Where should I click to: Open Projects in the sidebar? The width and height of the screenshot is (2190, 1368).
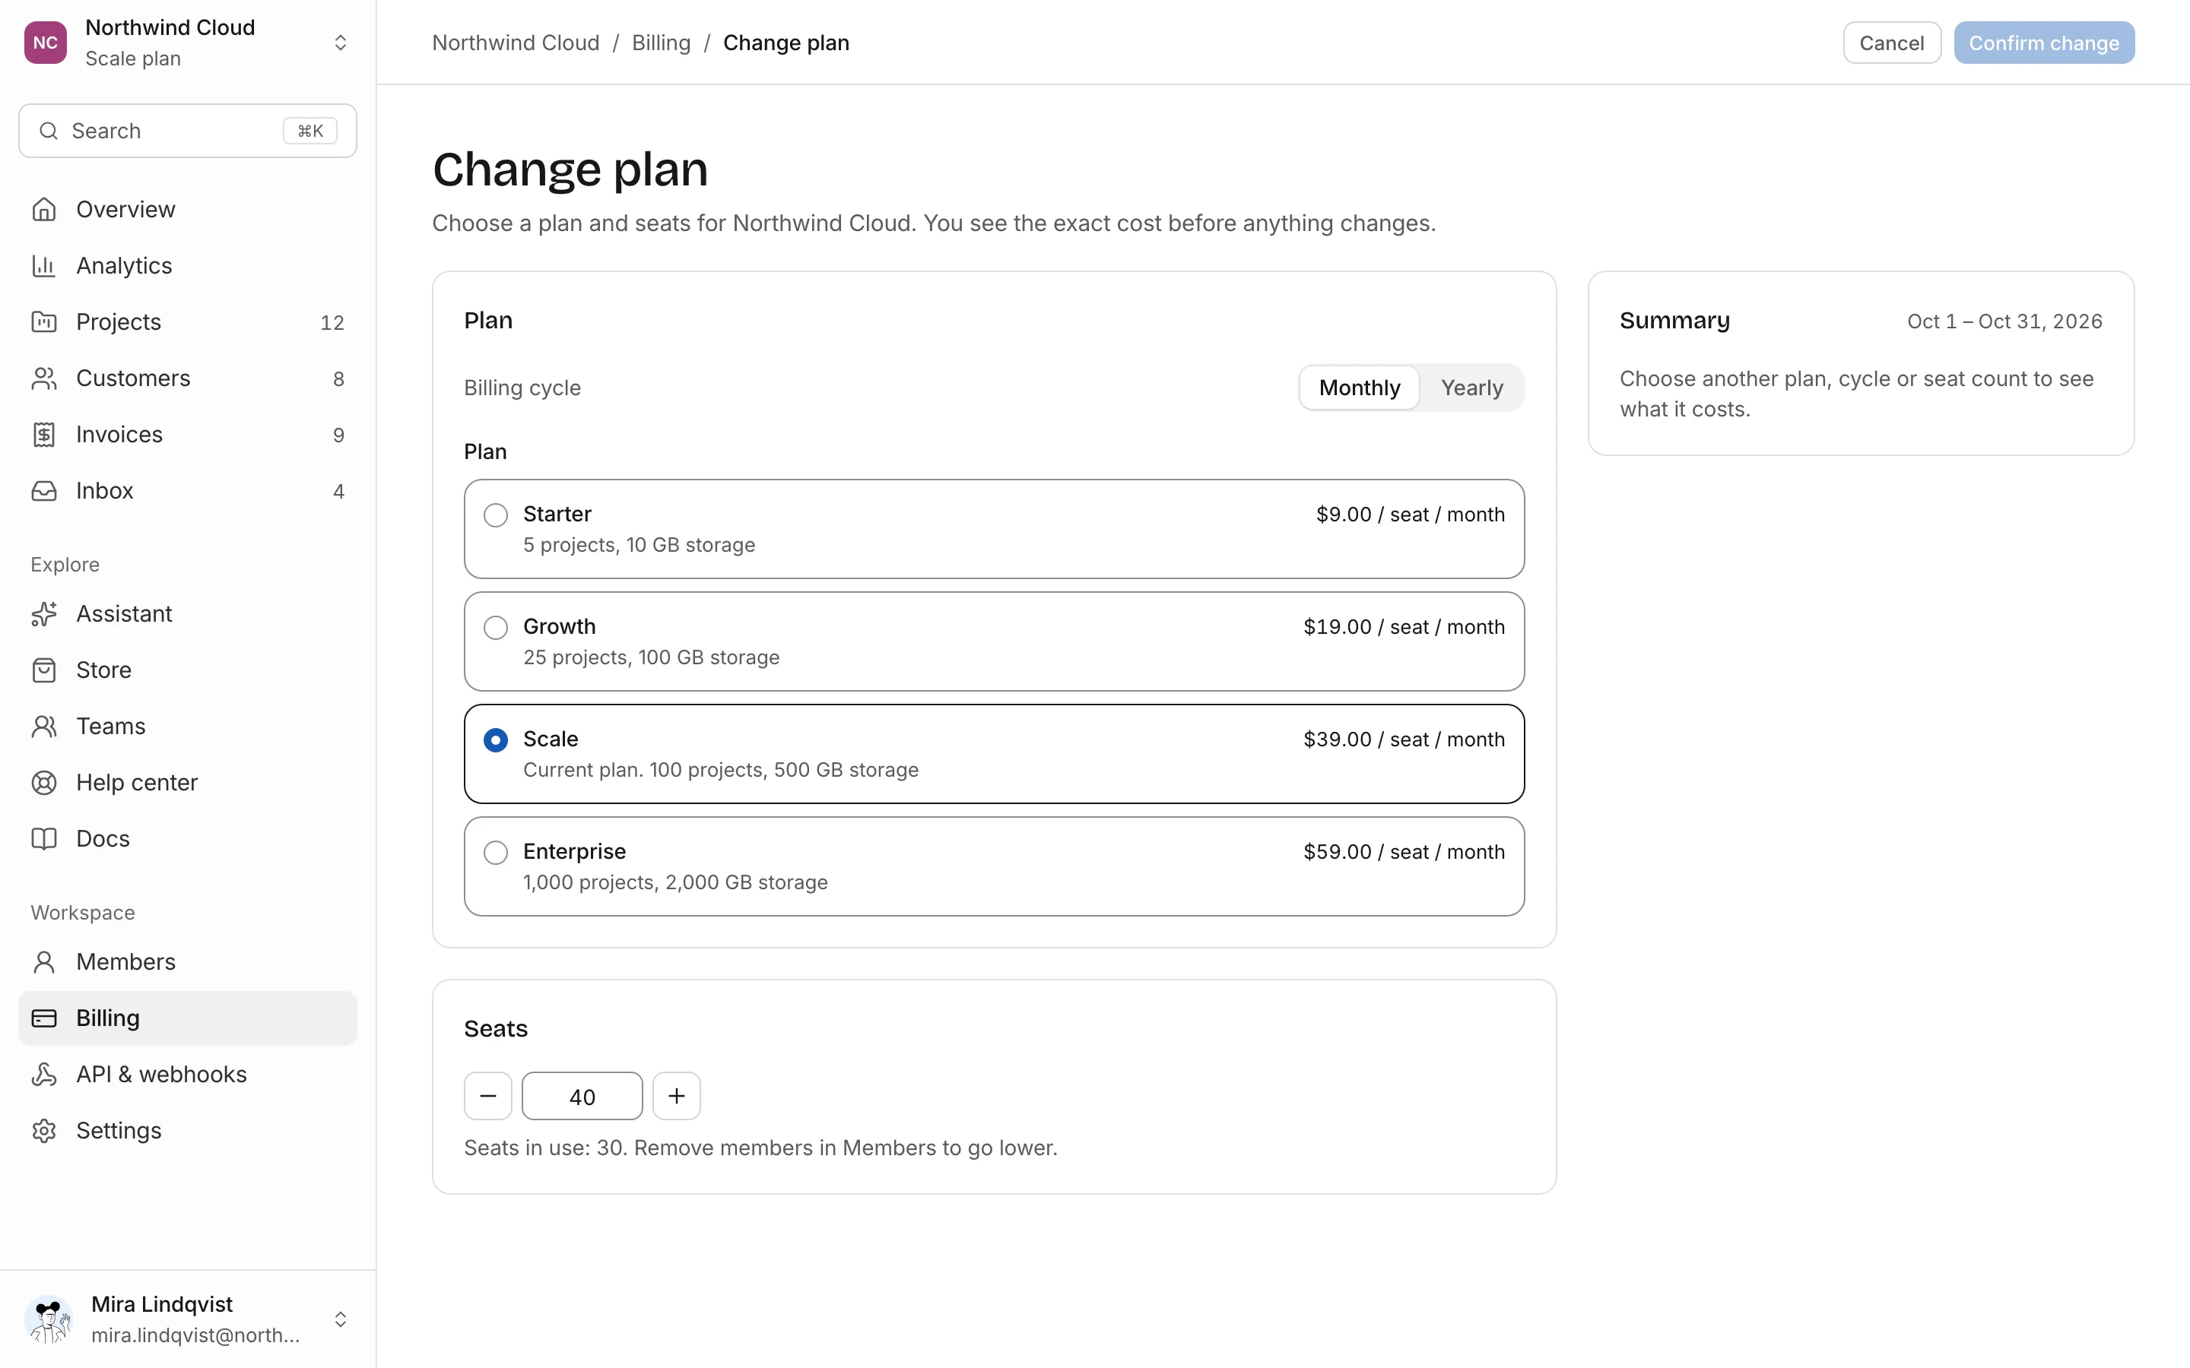tap(187, 321)
